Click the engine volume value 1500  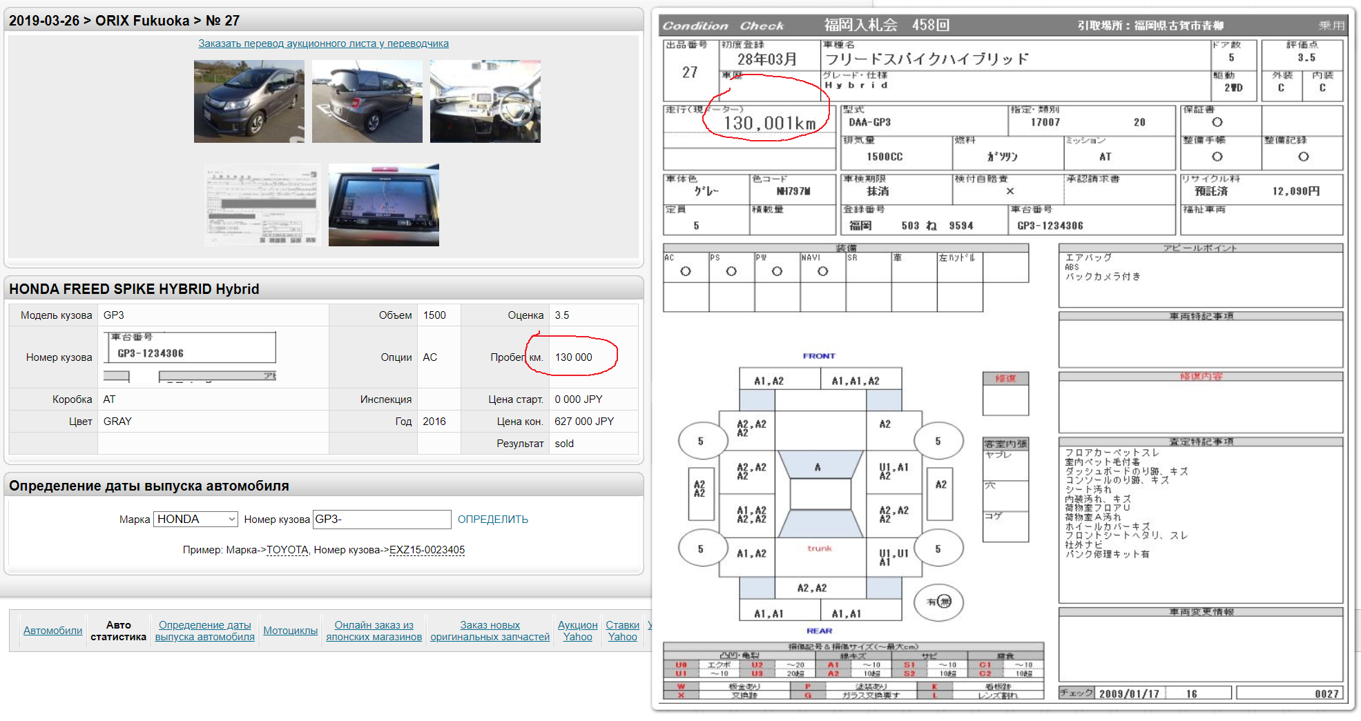(434, 315)
